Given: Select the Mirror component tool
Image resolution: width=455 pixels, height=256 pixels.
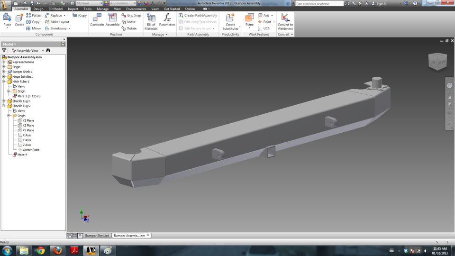Looking at the screenshot, I should click(x=33, y=28).
